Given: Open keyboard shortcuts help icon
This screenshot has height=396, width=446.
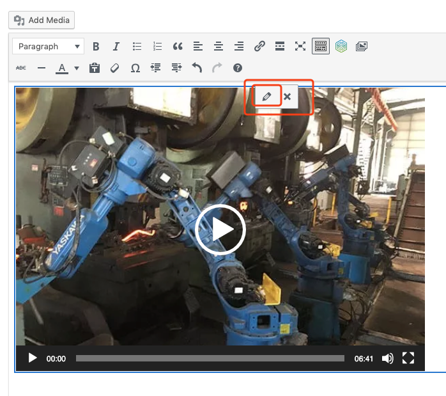Looking at the screenshot, I should [x=238, y=68].
